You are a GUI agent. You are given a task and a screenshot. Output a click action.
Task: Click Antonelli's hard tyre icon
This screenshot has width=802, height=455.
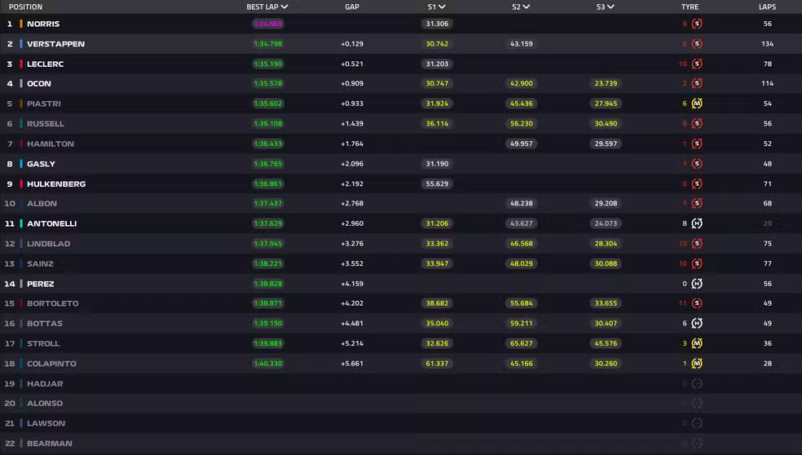point(696,223)
